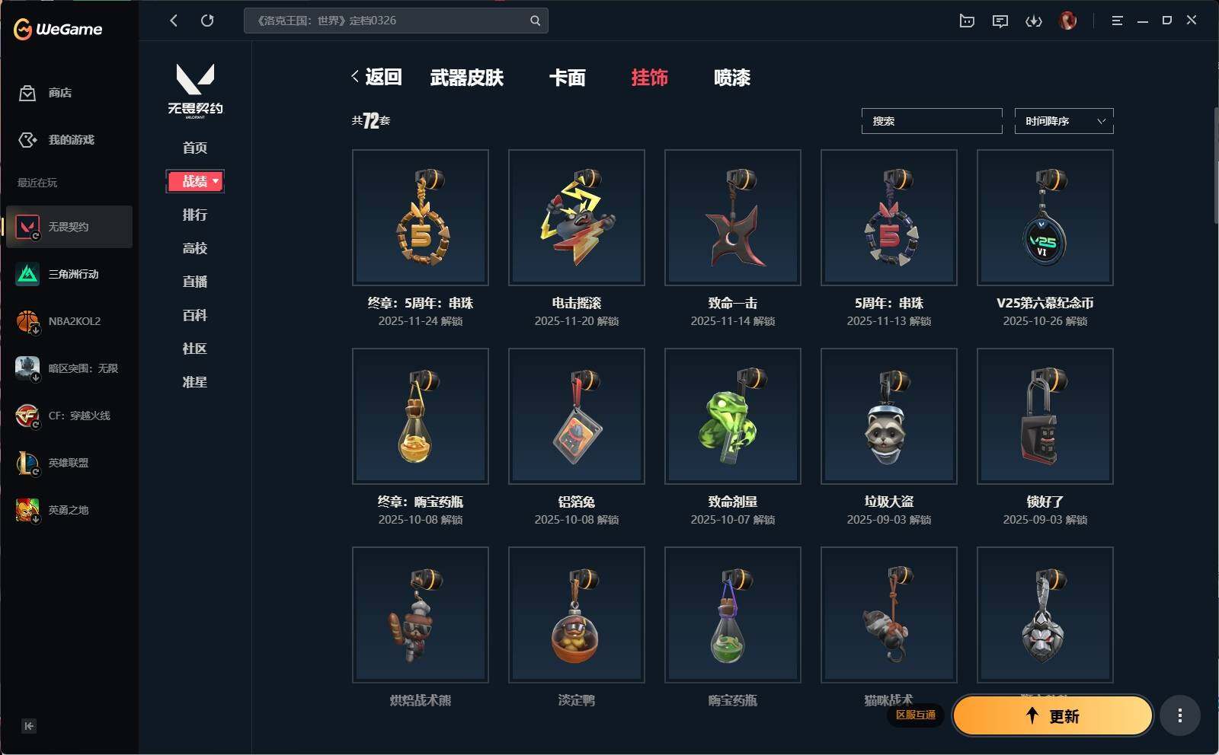
Task: Click the refresh icon in top toolbar
Action: [x=207, y=21]
